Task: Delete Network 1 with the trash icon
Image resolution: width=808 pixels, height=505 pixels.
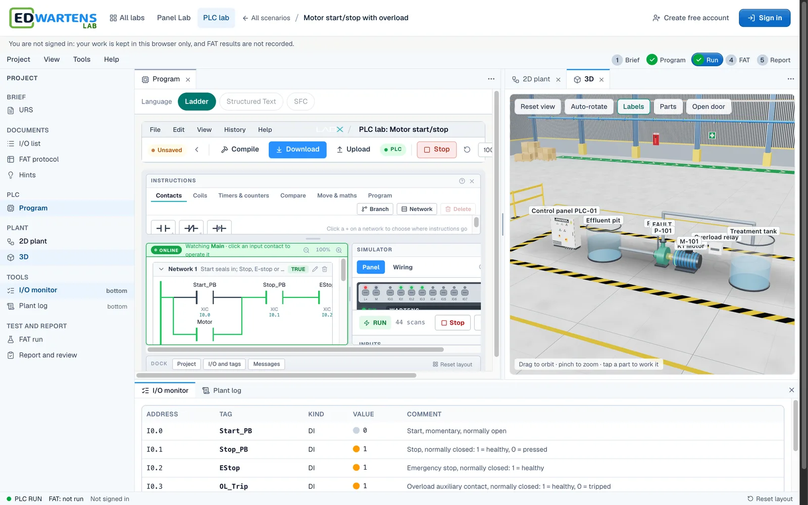Action: 325,269
